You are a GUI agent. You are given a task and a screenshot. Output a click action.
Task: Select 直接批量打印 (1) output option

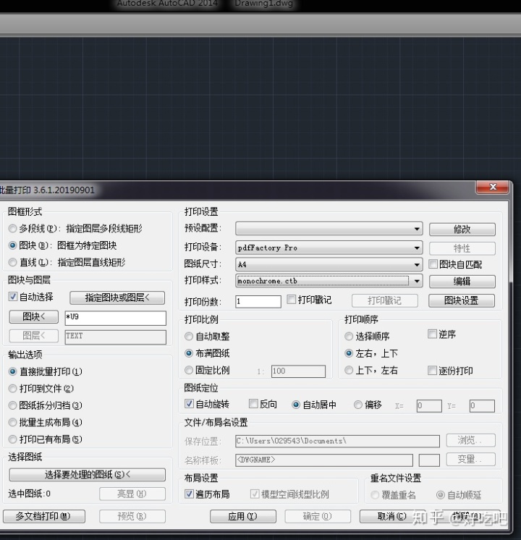tap(13, 371)
